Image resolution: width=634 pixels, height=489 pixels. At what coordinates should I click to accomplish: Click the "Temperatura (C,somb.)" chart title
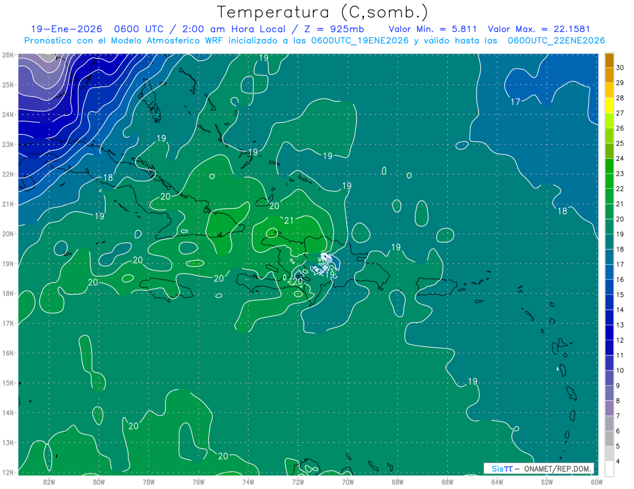[x=323, y=12]
